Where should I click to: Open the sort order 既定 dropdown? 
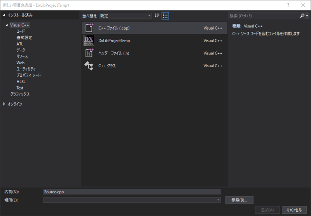(125, 16)
